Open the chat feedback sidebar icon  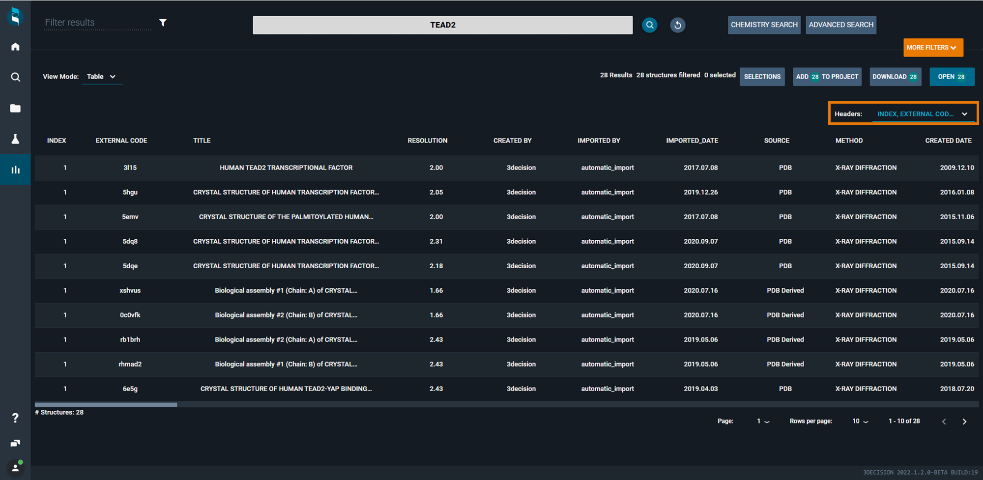(x=15, y=443)
